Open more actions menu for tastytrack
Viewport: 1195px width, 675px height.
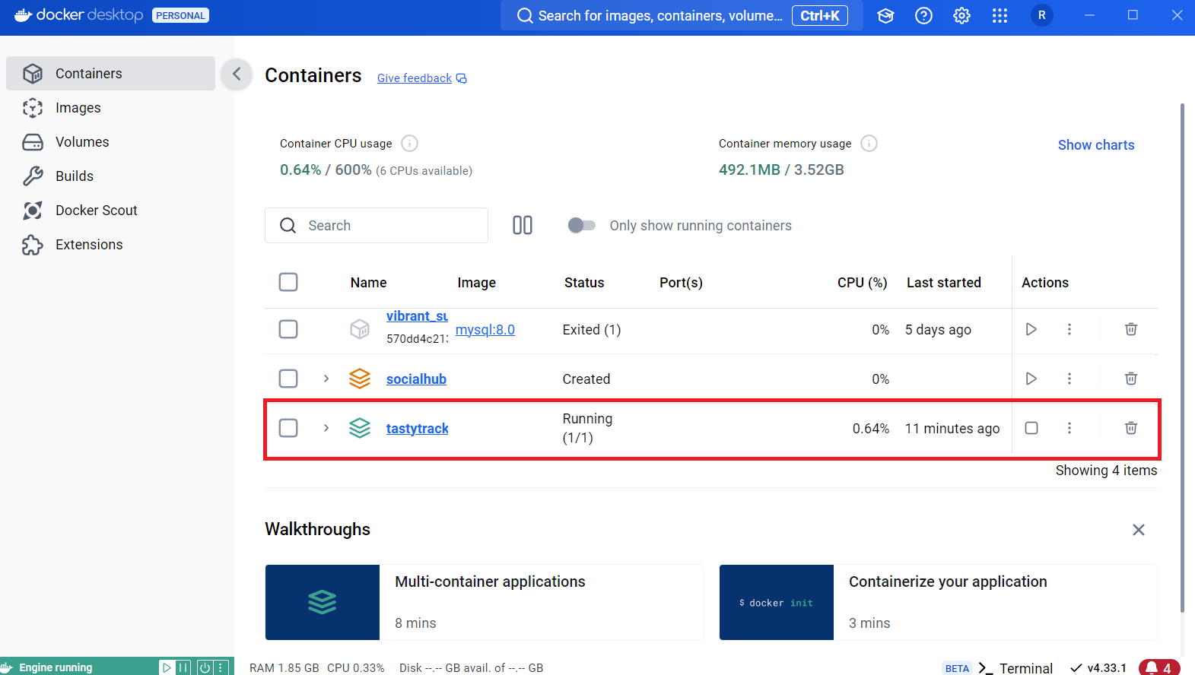click(1069, 428)
